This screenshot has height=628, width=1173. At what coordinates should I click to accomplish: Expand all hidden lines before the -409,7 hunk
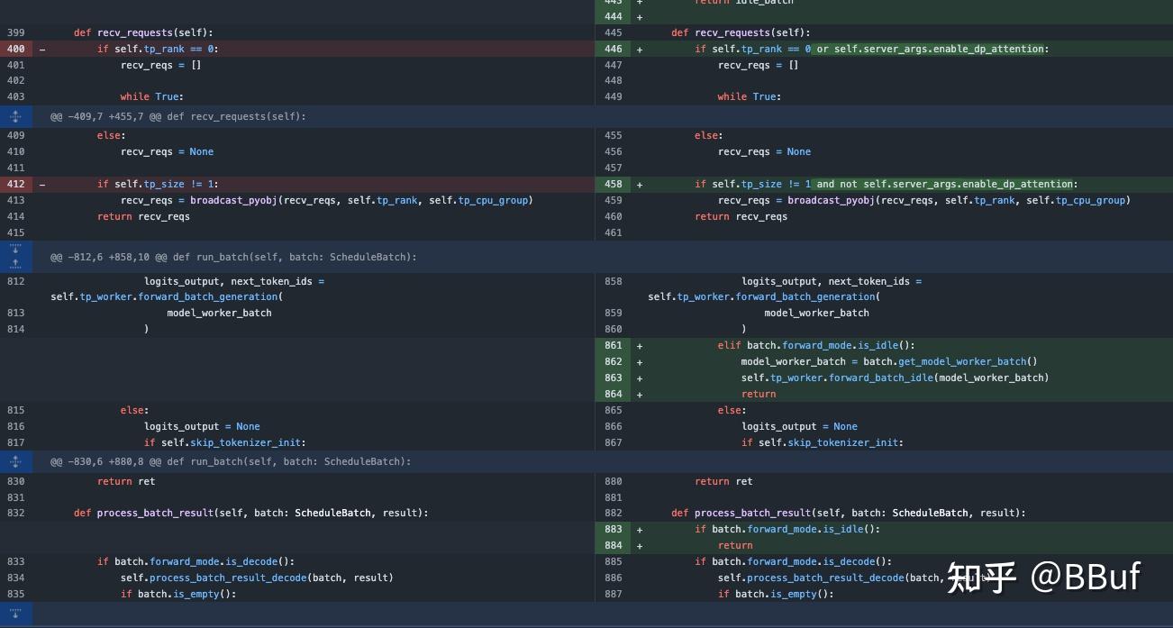click(15, 116)
